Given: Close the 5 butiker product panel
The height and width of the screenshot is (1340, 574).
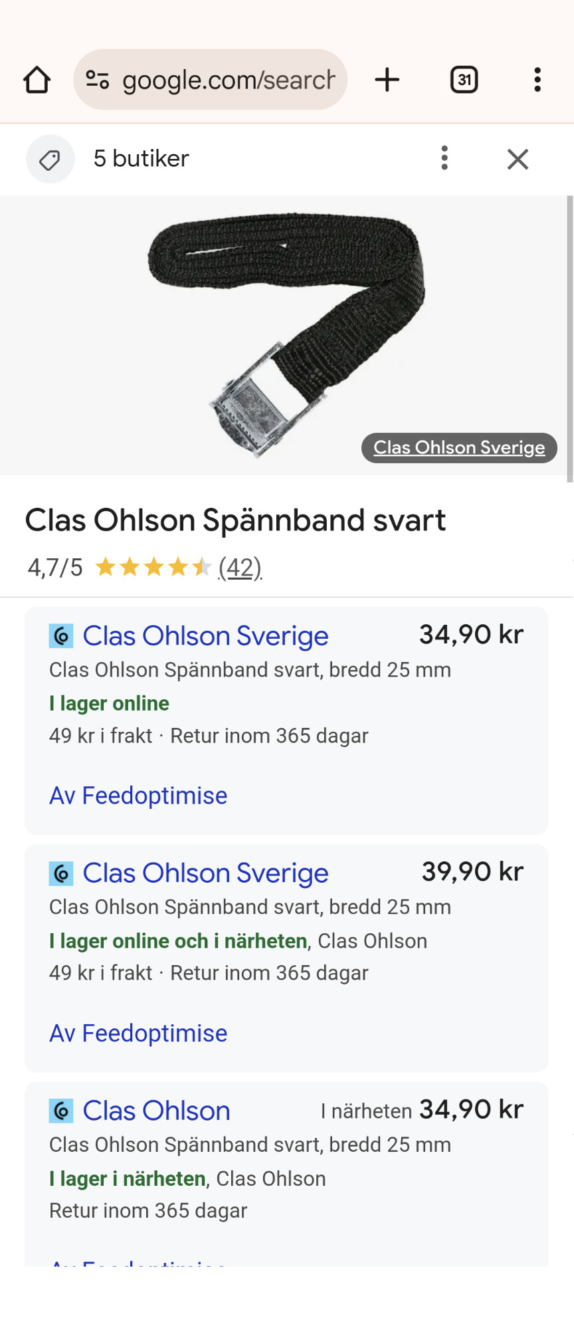Looking at the screenshot, I should 518,160.
